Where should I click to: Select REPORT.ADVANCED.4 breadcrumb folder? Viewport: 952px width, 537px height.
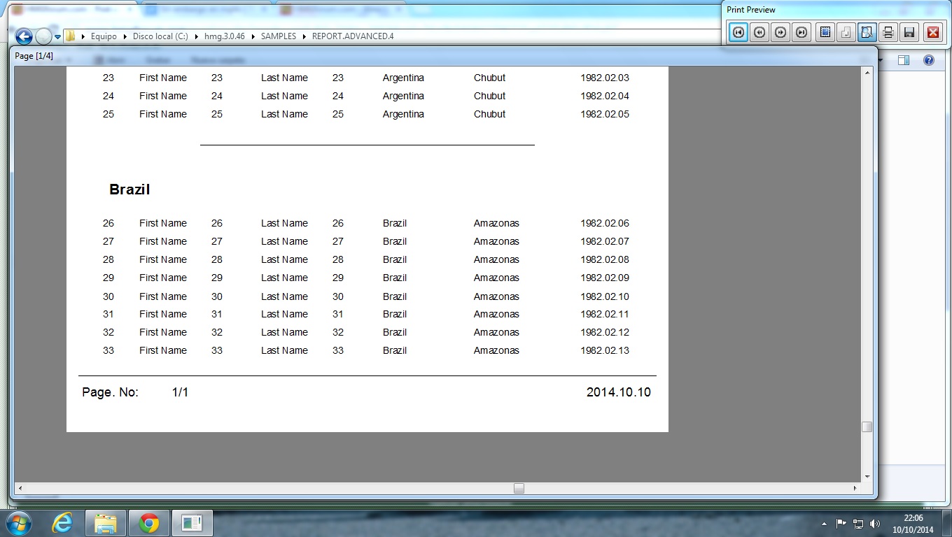pos(353,36)
